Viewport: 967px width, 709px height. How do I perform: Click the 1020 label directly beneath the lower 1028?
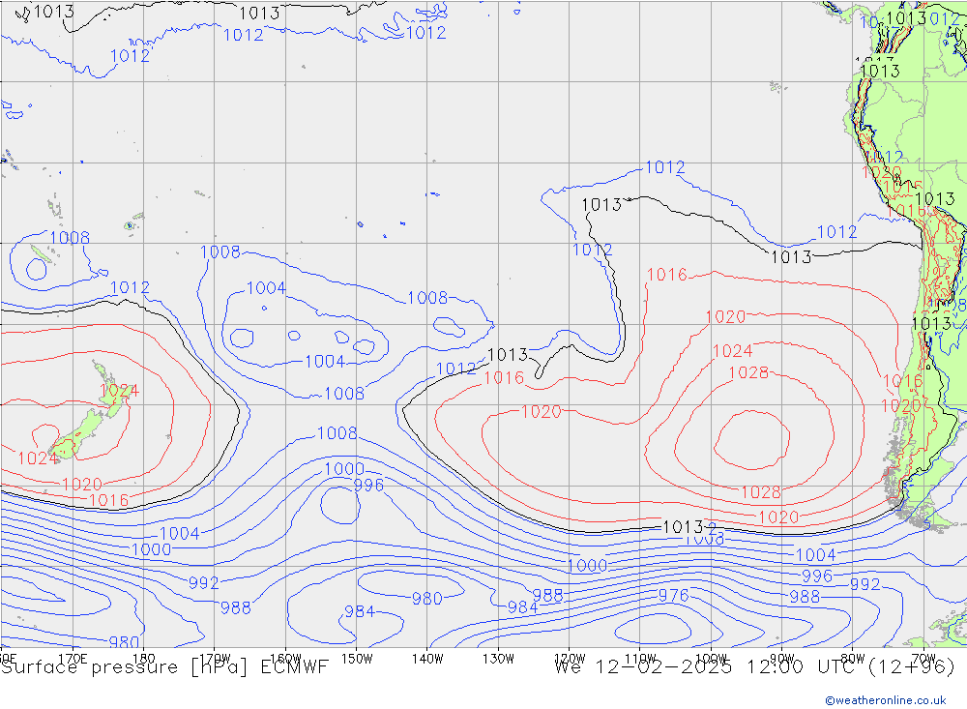[778, 517]
